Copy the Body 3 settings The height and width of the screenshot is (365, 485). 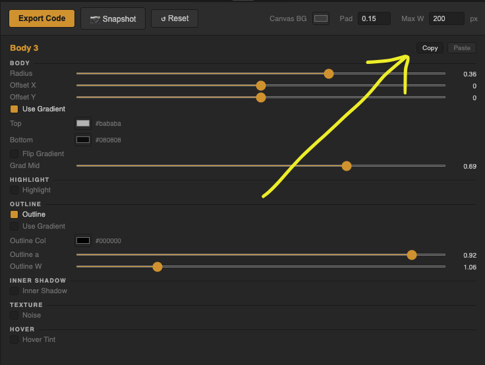(430, 48)
